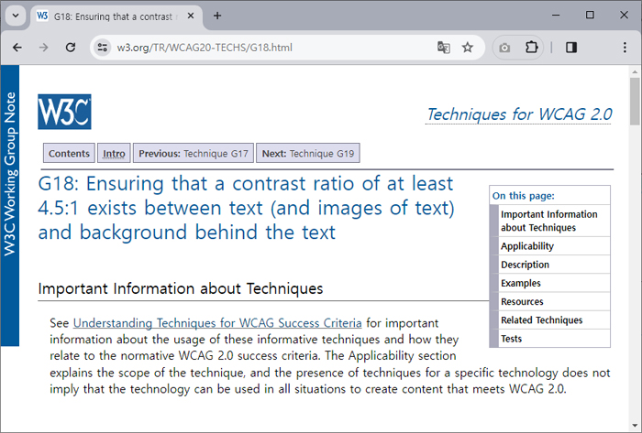
Task: Select the G18 Ensuring that a contrast tab
Action: tap(116, 16)
